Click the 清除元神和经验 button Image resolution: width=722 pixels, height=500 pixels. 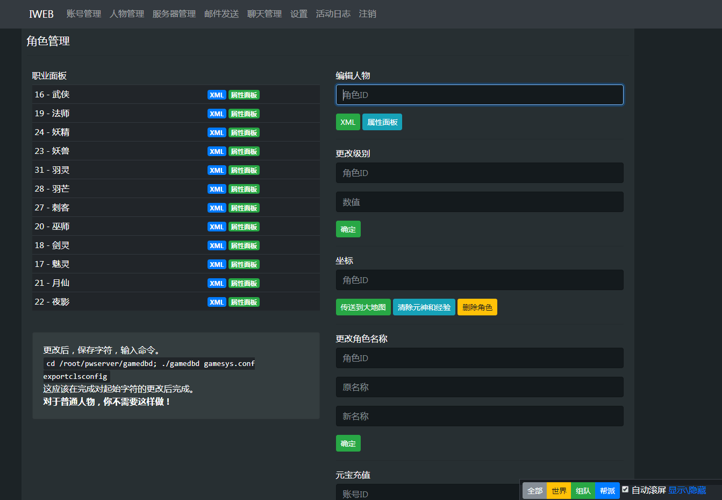pos(424,307)
